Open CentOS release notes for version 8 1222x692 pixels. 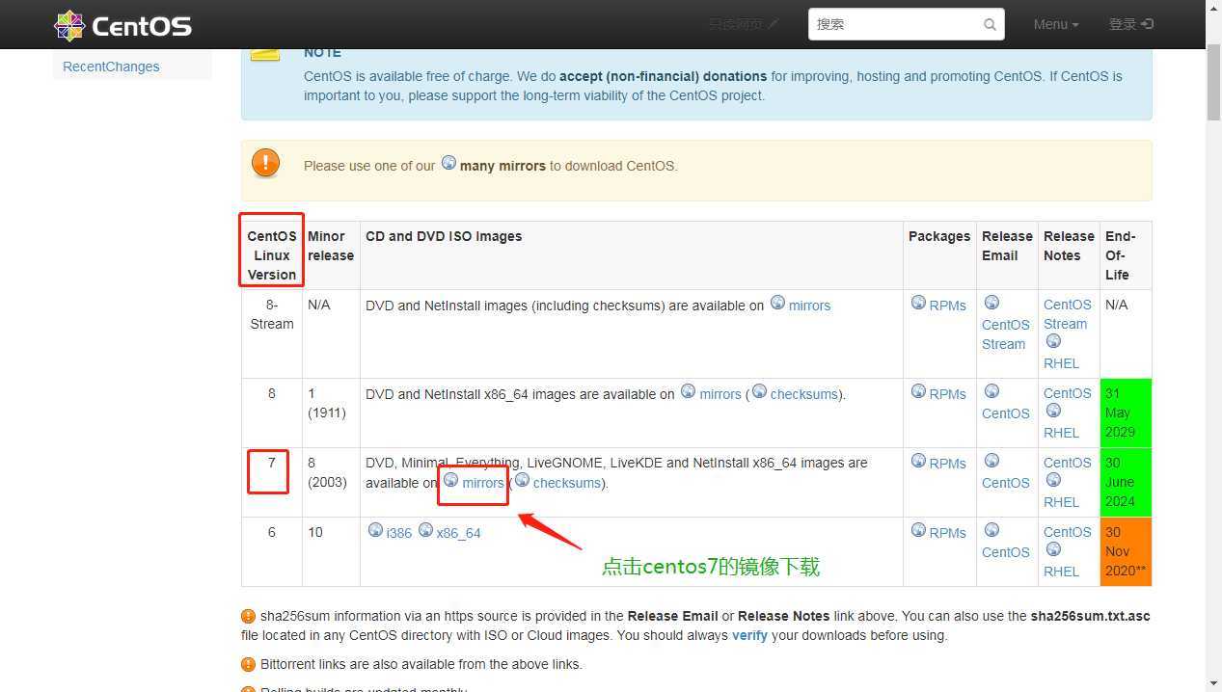1067,393
